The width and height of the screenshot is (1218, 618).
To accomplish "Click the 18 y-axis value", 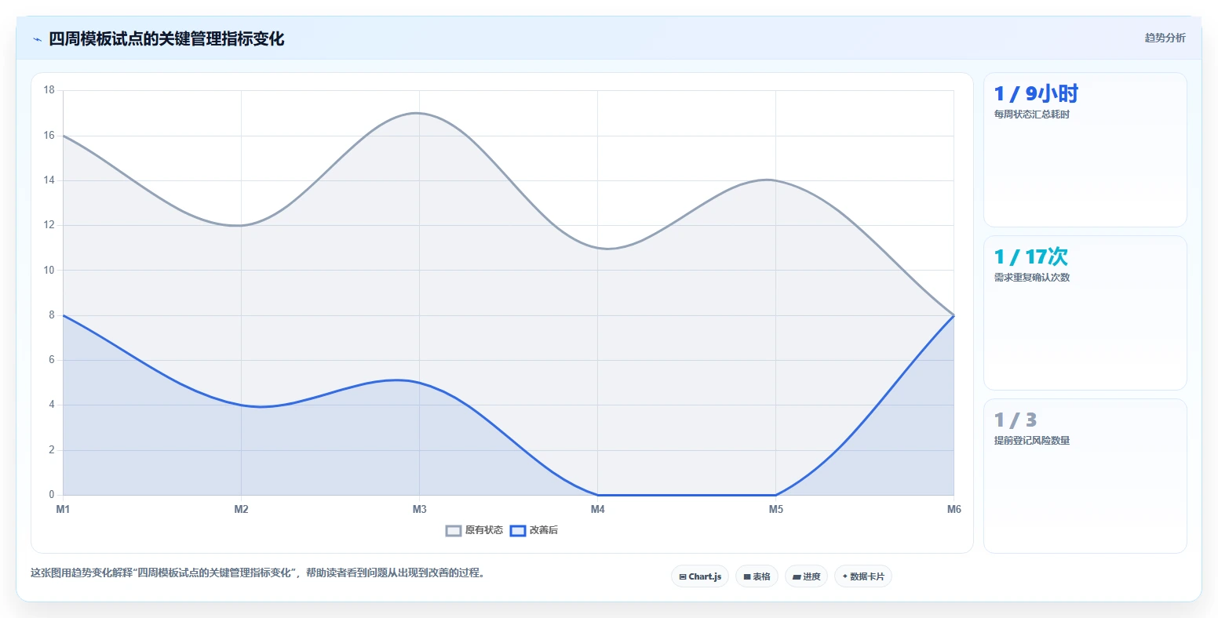I will (49, 90).
